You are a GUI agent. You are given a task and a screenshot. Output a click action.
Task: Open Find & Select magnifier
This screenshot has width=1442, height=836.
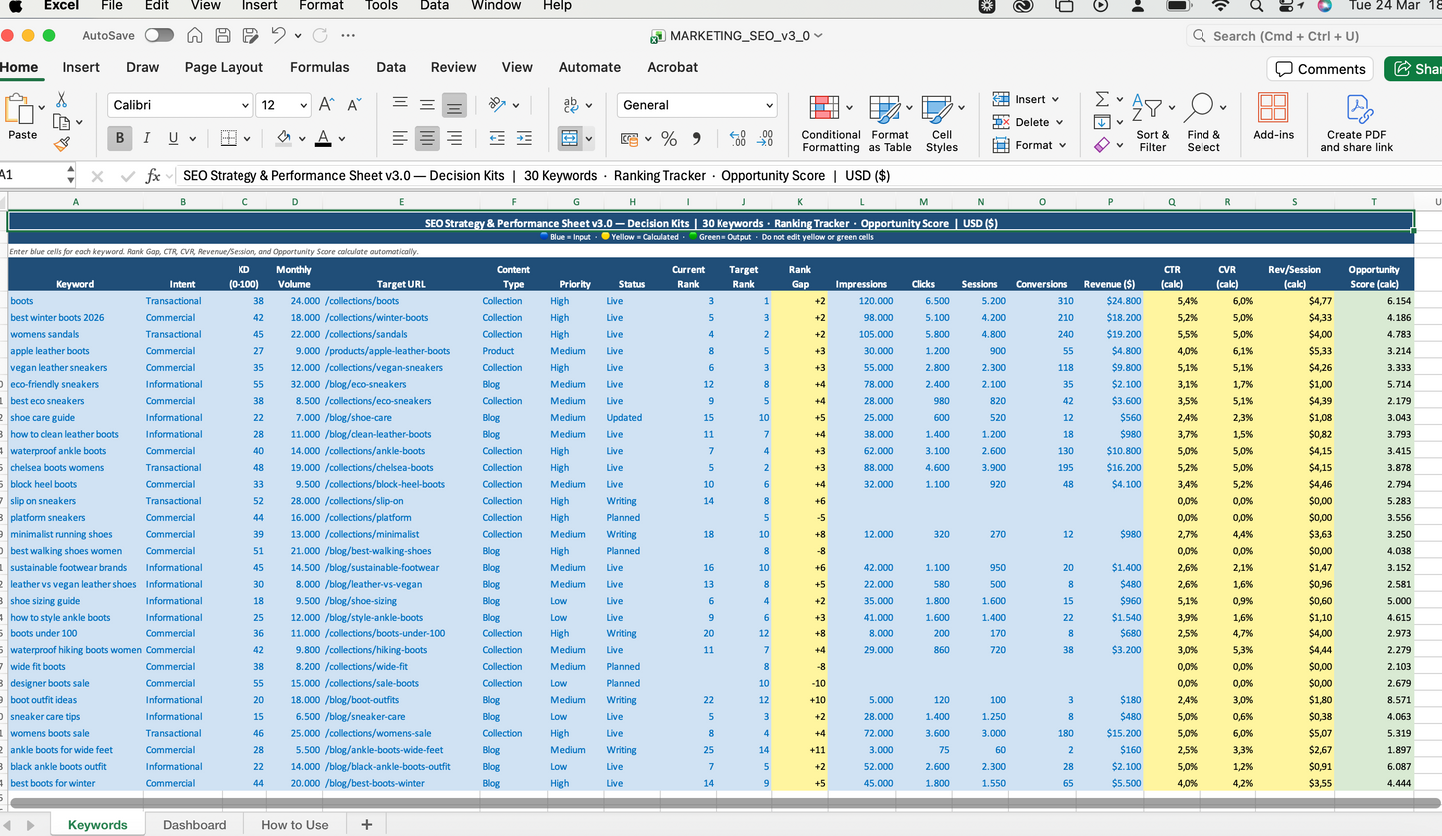click(1202, 124)
